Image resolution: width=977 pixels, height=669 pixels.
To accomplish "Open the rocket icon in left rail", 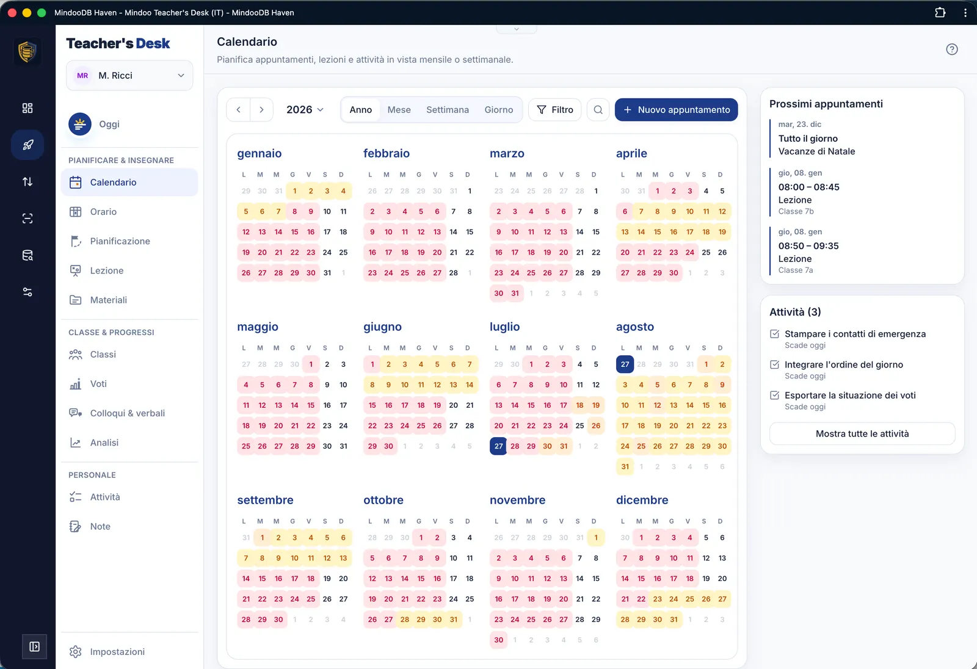I will (27, 145).
